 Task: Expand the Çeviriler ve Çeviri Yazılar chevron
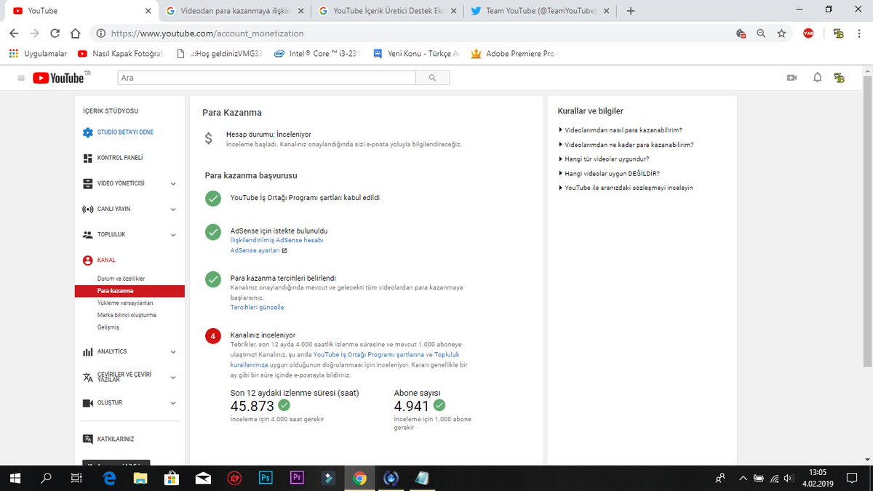click(173, 378)
